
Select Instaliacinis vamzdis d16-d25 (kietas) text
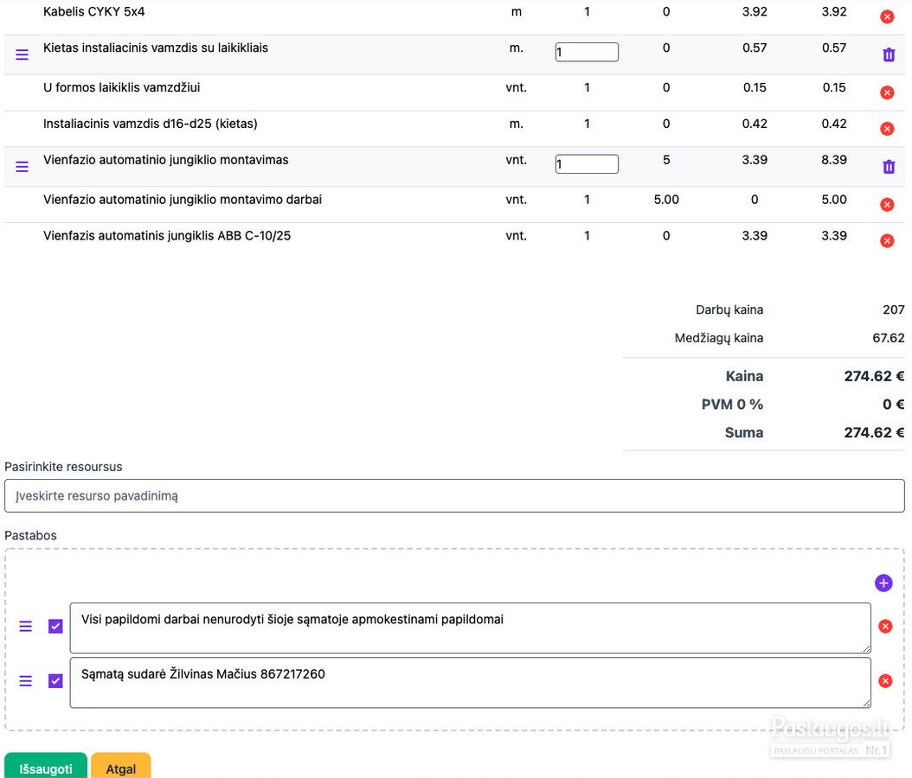[150, 124]
